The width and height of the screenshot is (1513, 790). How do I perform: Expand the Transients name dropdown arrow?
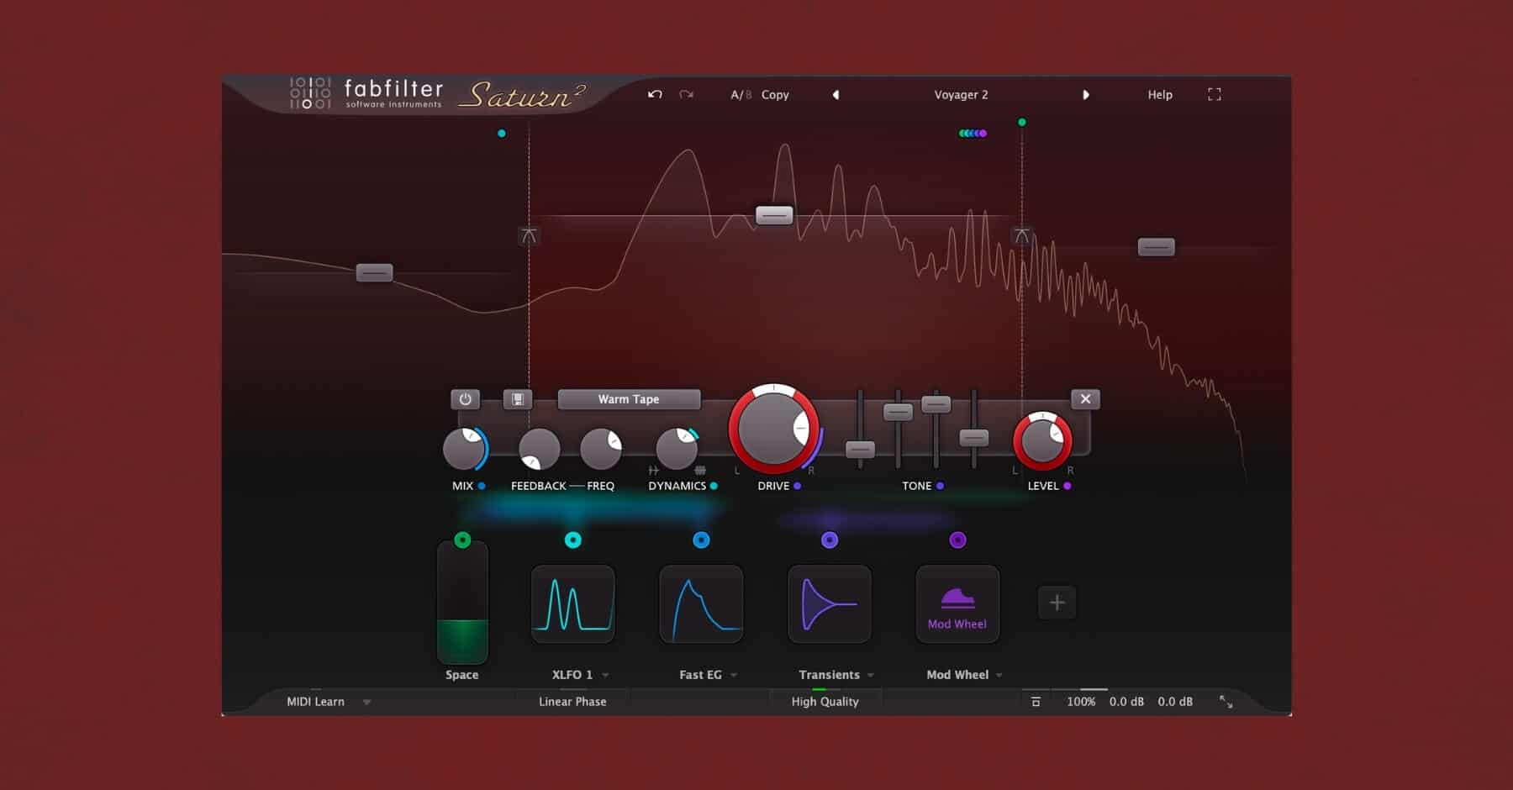[871, 676]
